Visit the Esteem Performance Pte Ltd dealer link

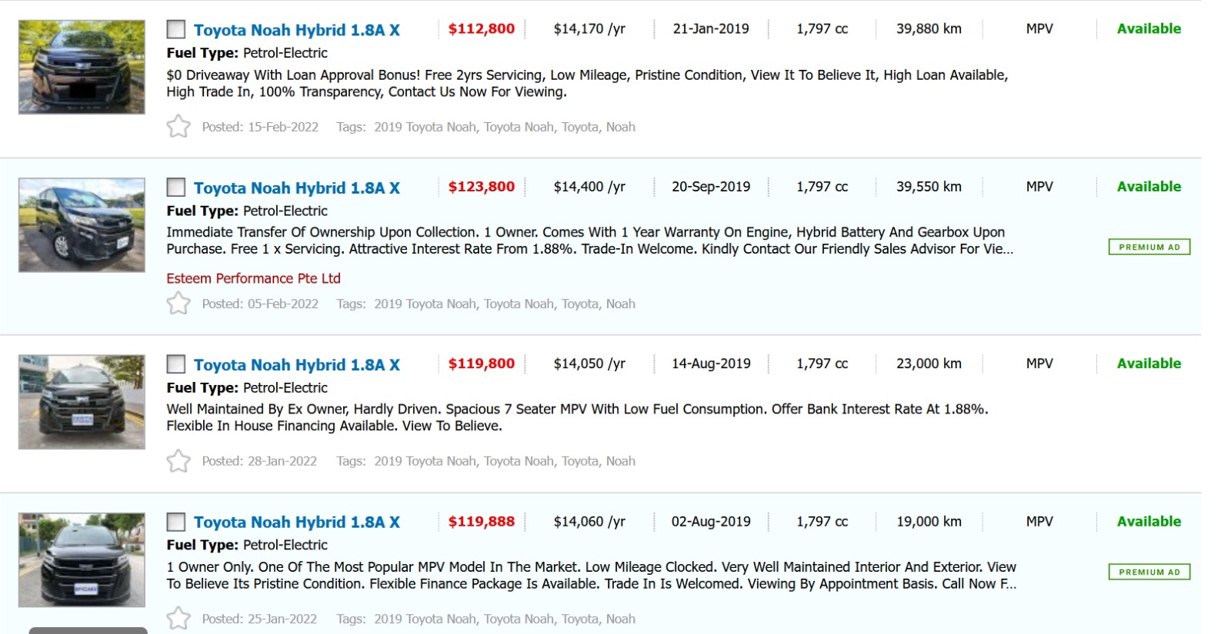(253, 278)
